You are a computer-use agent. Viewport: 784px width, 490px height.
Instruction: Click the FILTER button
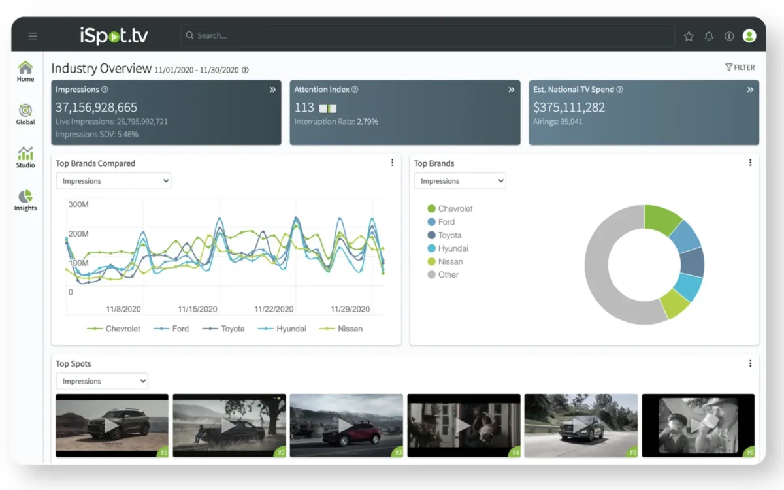pos(740,67)
